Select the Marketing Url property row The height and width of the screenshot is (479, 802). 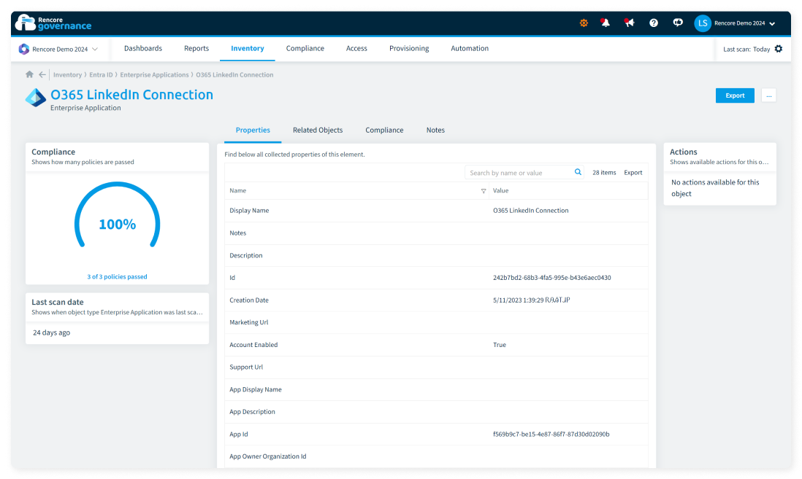pyautogui.click(x=436, y=322)
